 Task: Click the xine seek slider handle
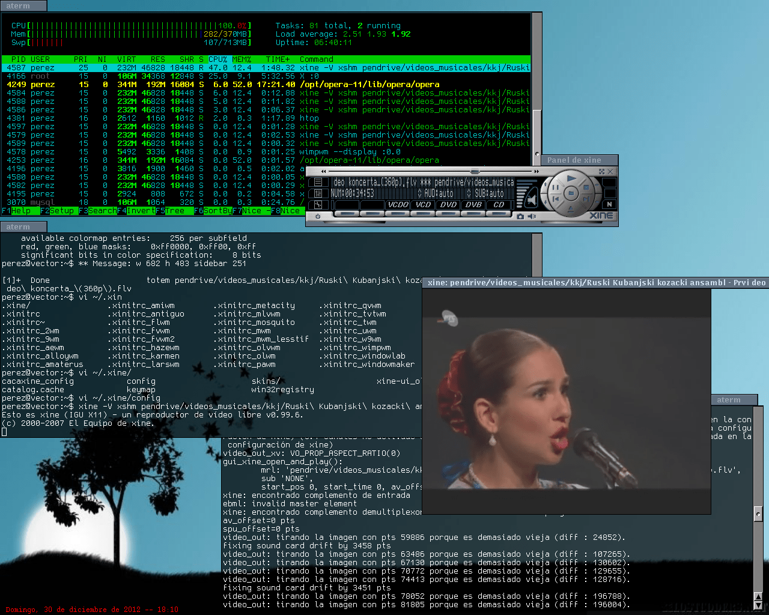pos(475,172)
